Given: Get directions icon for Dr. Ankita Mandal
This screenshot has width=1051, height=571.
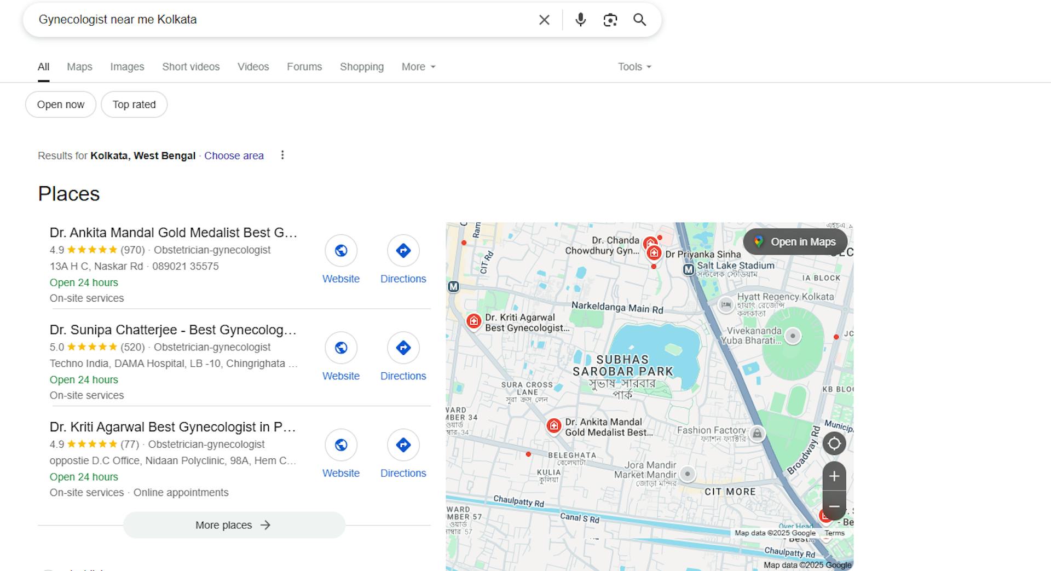Looking at the screenshot, I should pyautogui.click(x=403, y=251).
